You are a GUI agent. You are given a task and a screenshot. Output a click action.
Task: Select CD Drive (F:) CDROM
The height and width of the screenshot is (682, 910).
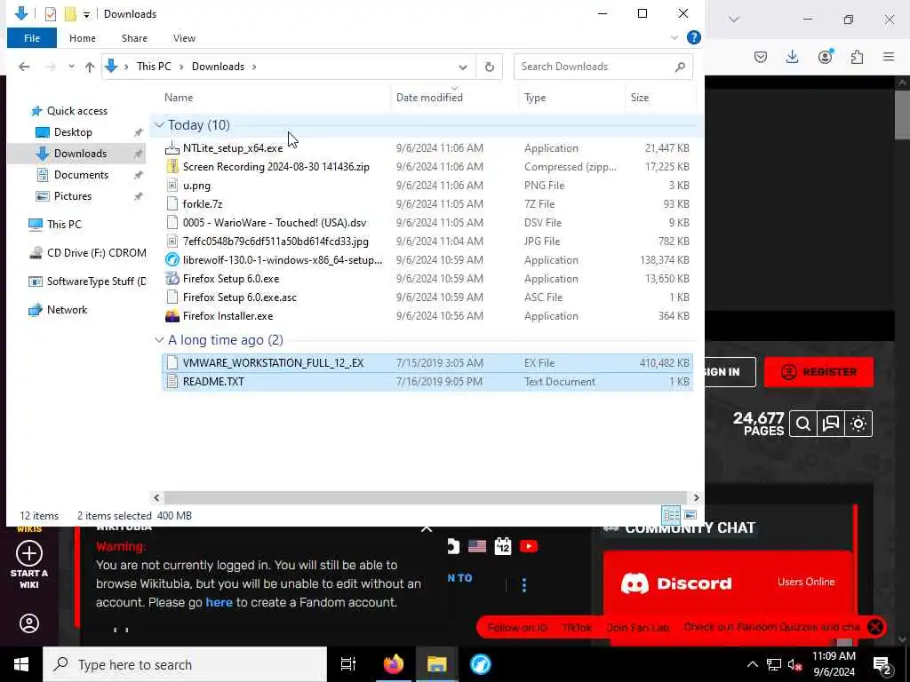click(96, 253)
